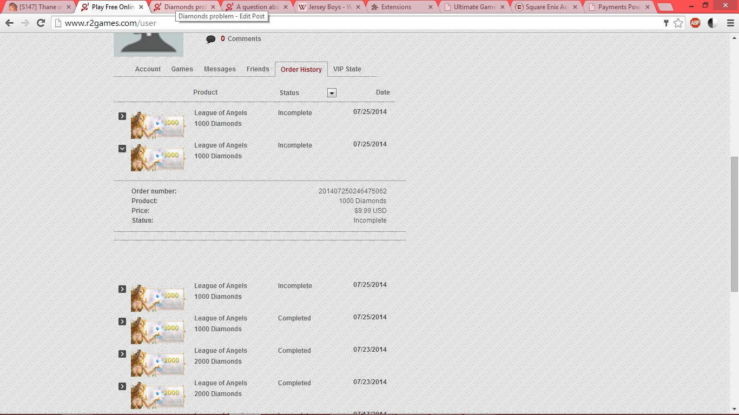Switch to Jersey Boys Wikipedia browser tab

point(326,7)
